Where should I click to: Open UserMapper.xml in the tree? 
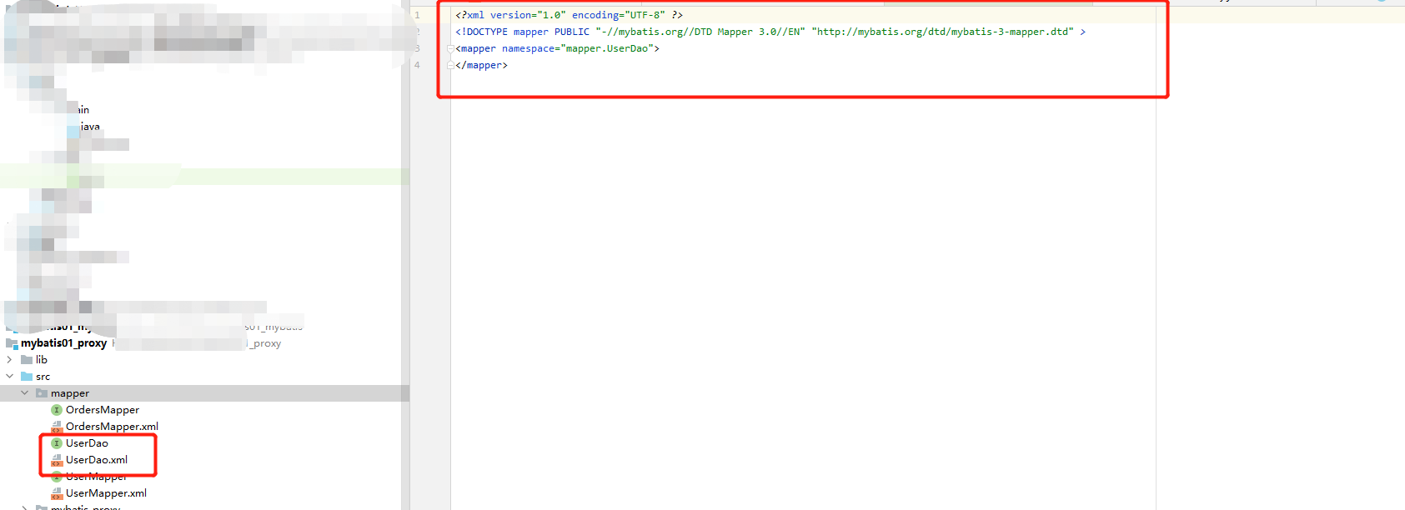pyautogui.click(x=106, y=493)
